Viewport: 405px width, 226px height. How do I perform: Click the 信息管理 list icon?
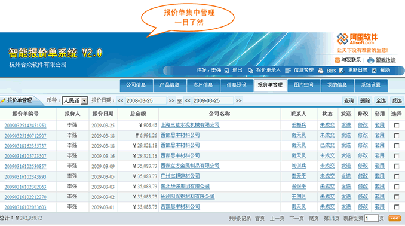288,71
